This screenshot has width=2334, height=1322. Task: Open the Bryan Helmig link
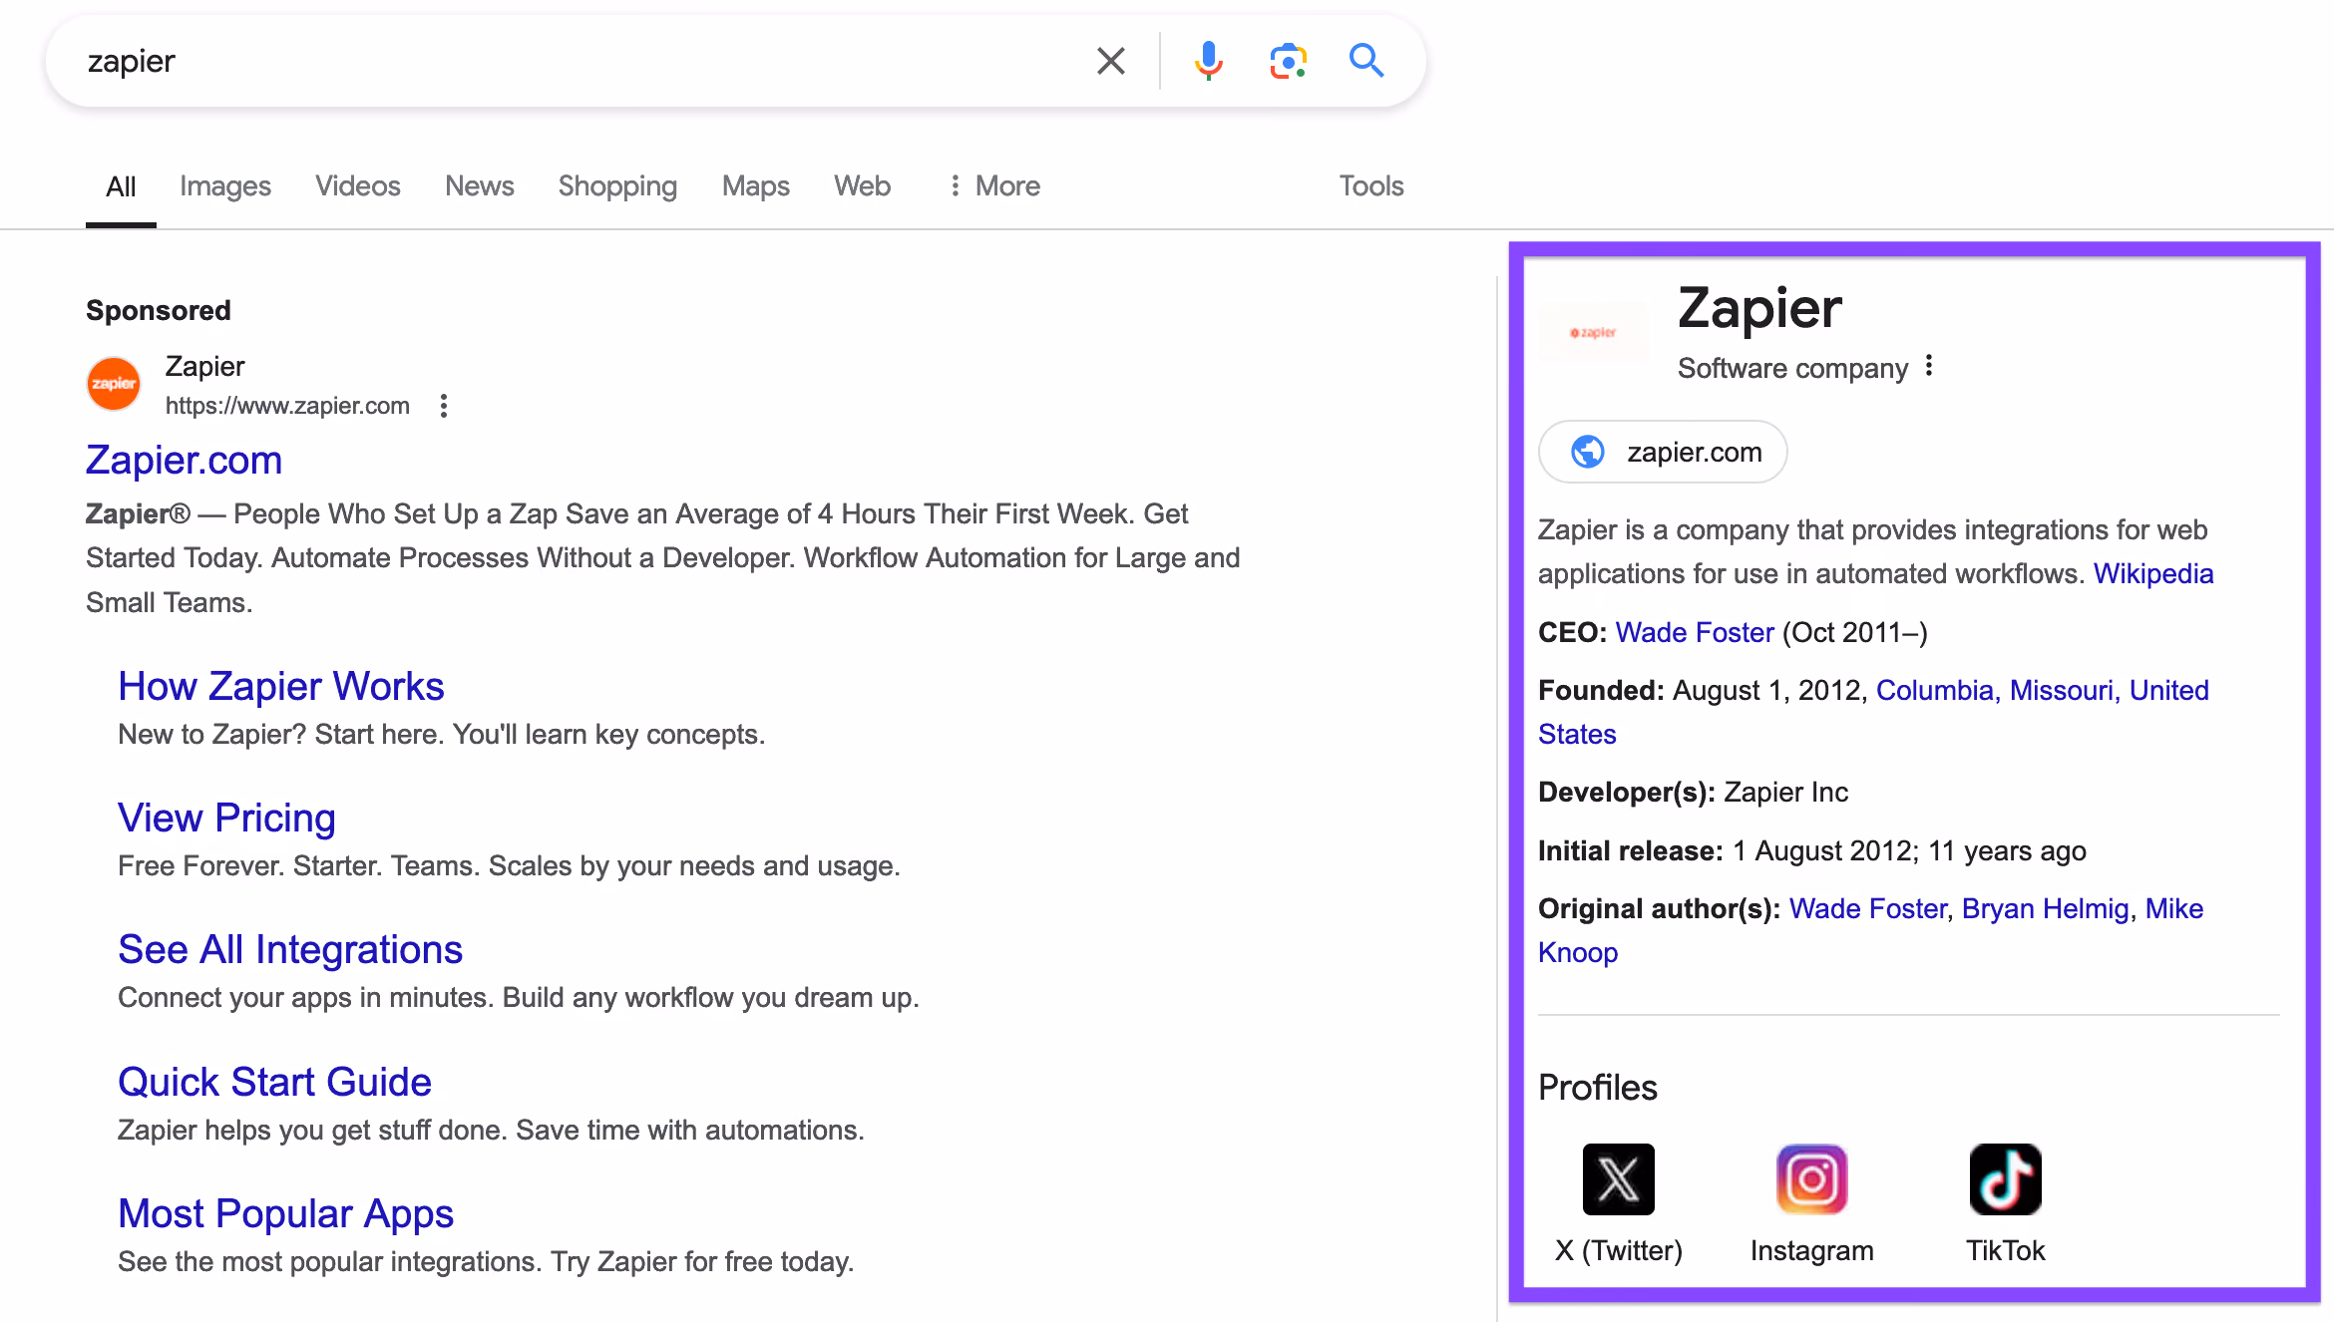(2045, 909)
